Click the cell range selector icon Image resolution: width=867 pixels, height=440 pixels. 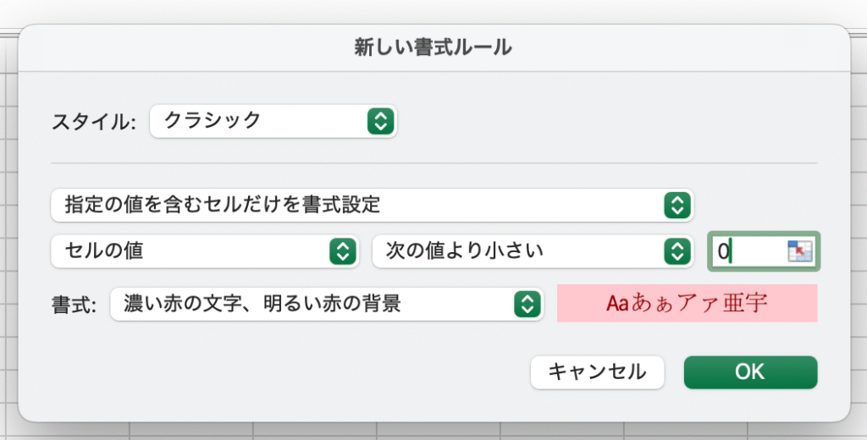pyautogui.click(x=799, y=251)
